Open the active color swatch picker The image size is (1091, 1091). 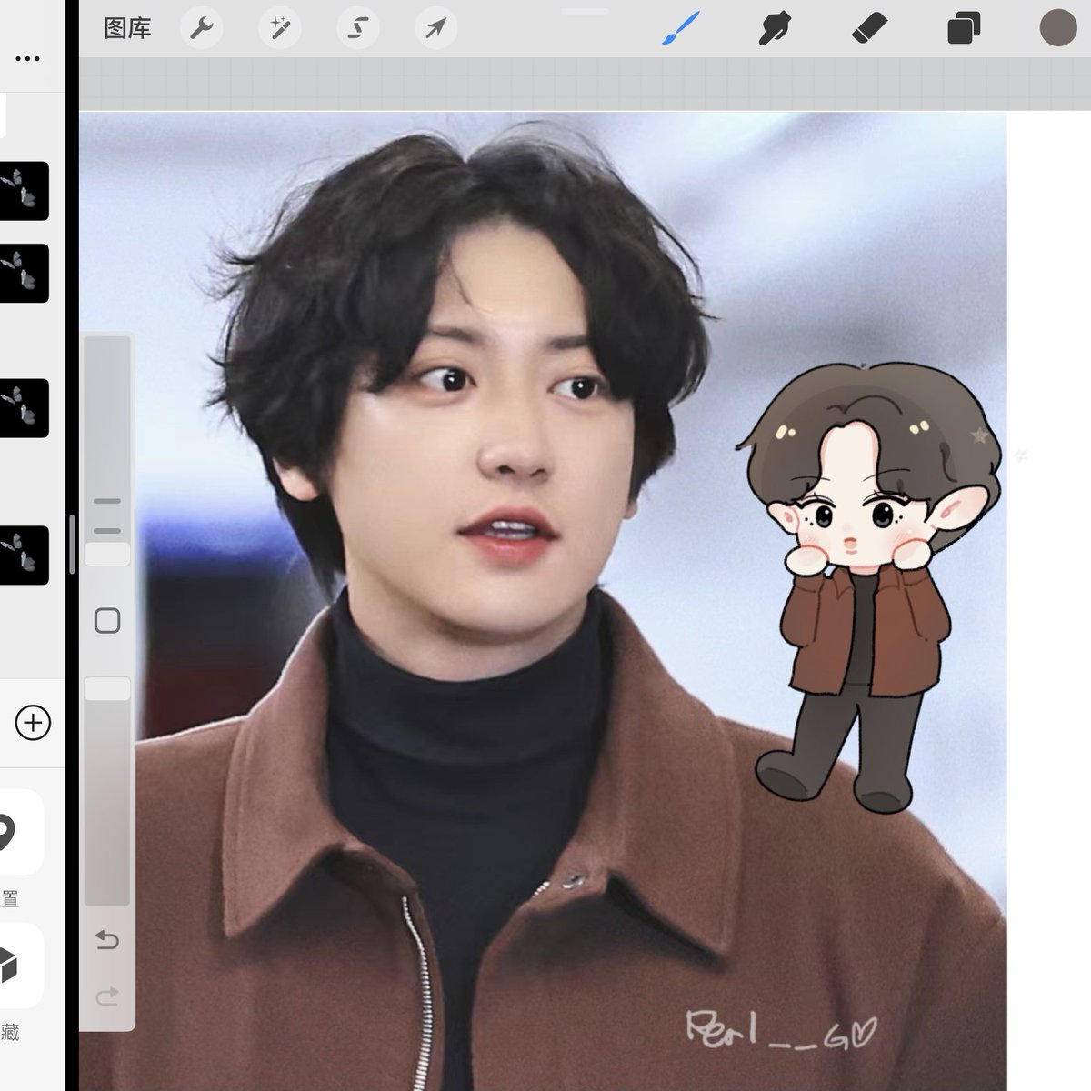pyautogui.click(x=1058, y=28)
